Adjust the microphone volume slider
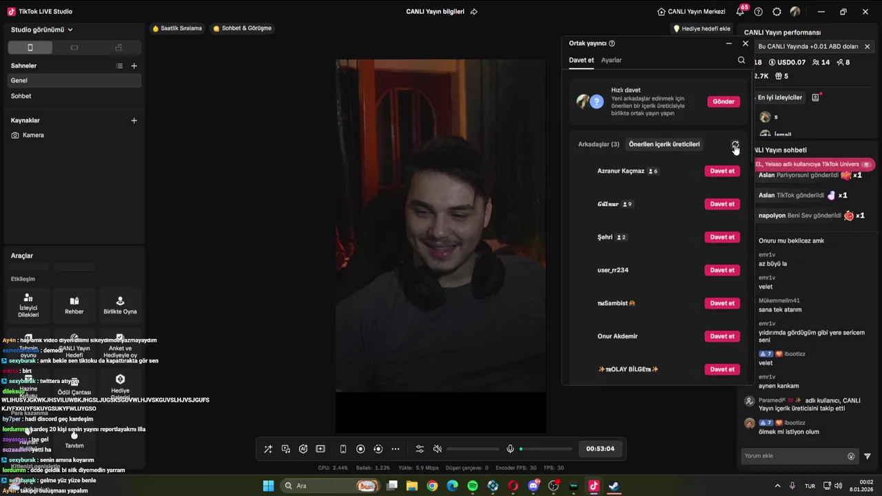This screenshot has height=496, width=882. (546, 449)
